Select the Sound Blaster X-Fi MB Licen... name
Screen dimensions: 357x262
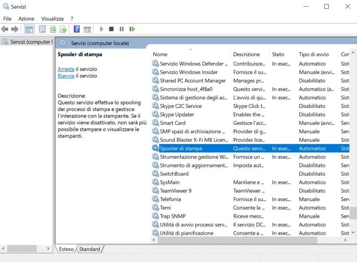[x=194, y=140]
